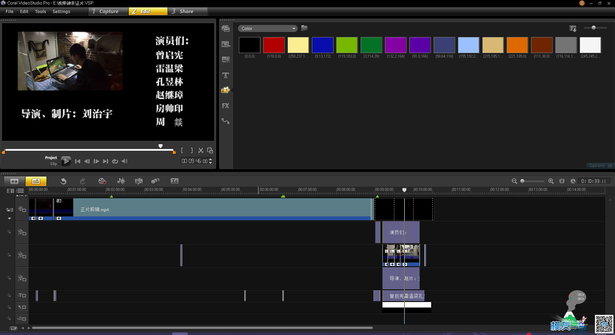Open the Track Manager list icon
Image resolution: width=615 pixels, height=335 pixels.
(20, 191)
